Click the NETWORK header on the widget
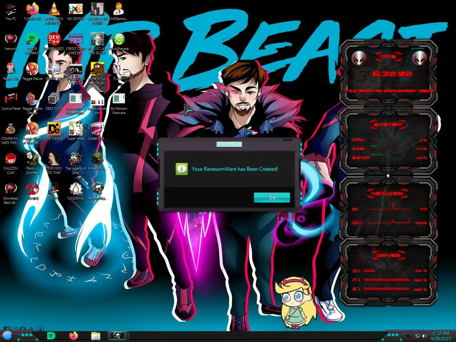The height and width of the screenshot is (342, 456). click(388, 194)
